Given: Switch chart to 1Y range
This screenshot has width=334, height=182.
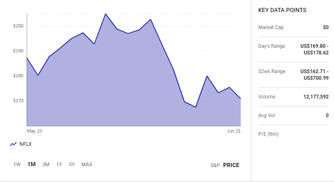Looking at the screenshot, I should click(x=59, y=165).
